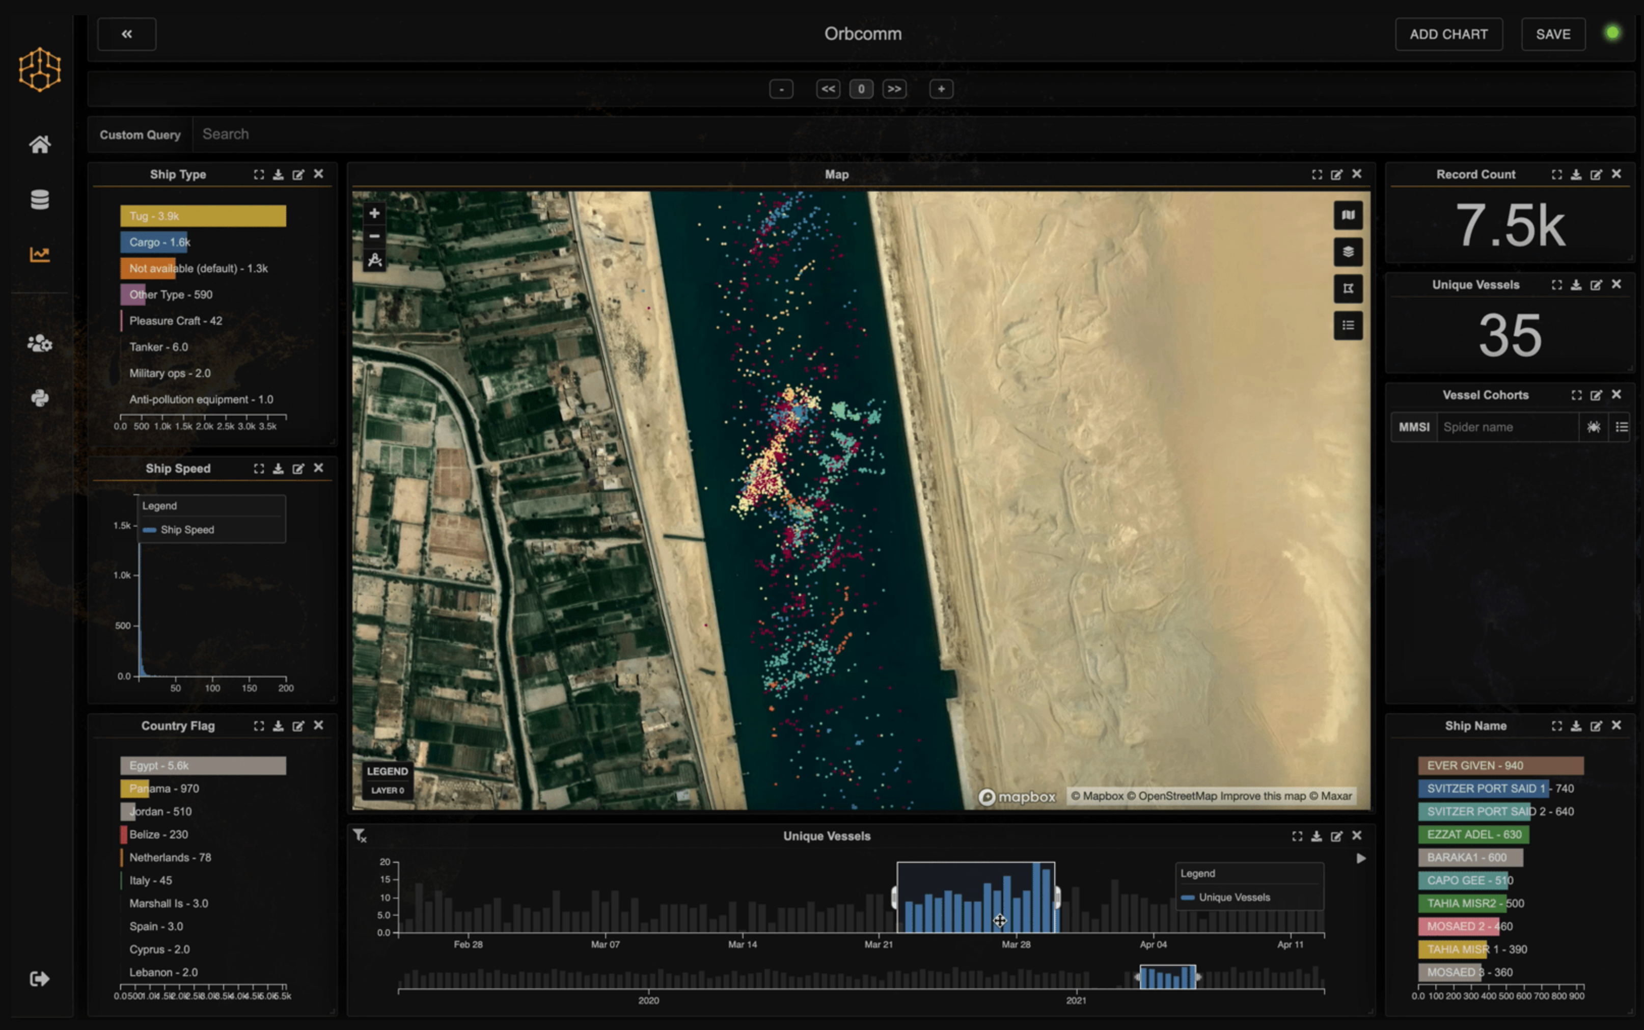Click the map flag bookmark icon

click(1348, 289)
